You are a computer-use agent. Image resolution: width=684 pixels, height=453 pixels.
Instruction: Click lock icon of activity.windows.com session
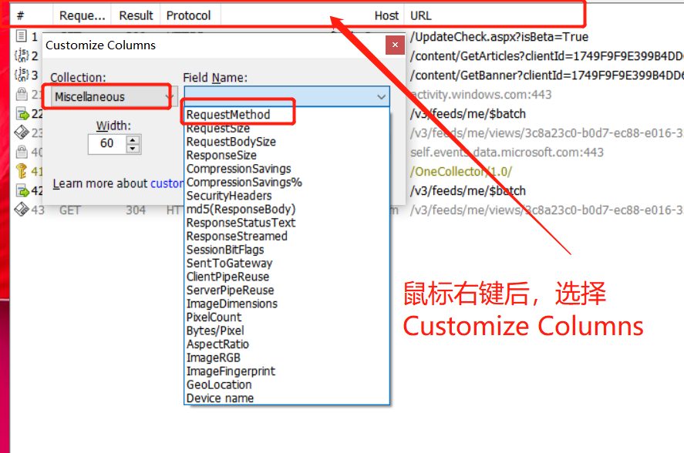point(22,94)
